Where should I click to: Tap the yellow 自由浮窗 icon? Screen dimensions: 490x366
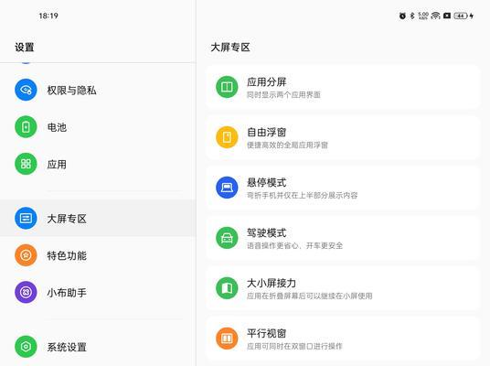227,137
